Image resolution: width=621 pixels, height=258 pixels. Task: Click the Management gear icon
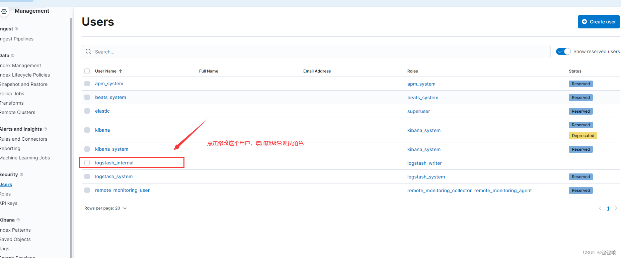[4, 11]
